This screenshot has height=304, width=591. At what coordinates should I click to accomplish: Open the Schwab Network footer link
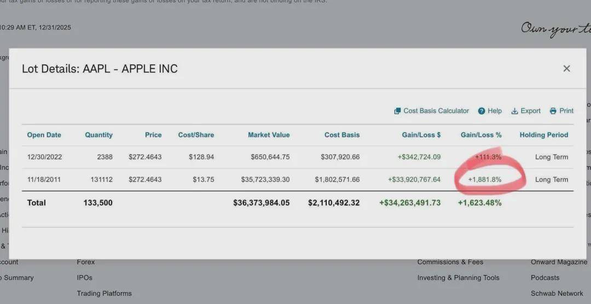pos(557,294)
